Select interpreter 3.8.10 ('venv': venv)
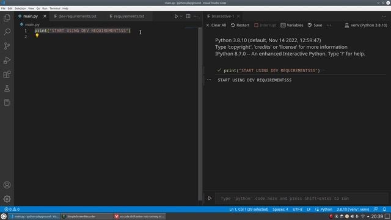Screen dimensions: 391x220 353,209
